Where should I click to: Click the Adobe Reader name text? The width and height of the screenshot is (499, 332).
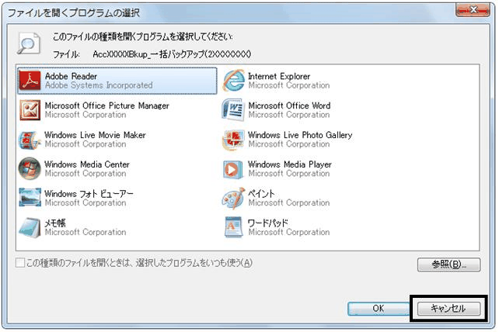click(x=71, y=76)
